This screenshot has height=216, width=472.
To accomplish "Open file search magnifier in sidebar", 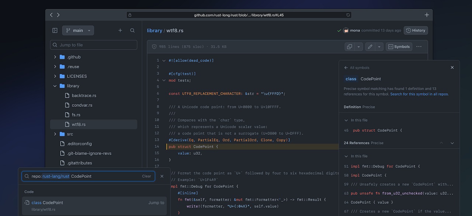I will pos(132,30).
